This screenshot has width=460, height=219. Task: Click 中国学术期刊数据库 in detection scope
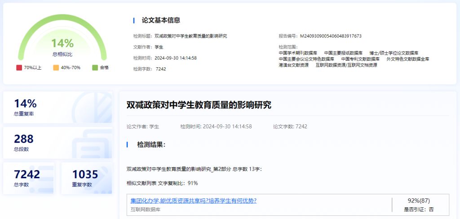click(298, 53)
